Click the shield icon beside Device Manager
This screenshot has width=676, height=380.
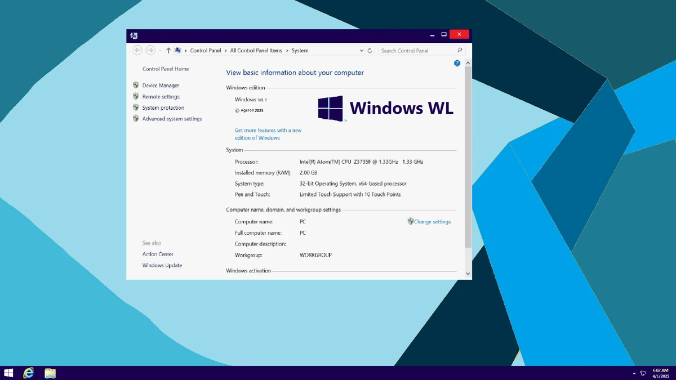pyautogui.click(x=136, y=84)
